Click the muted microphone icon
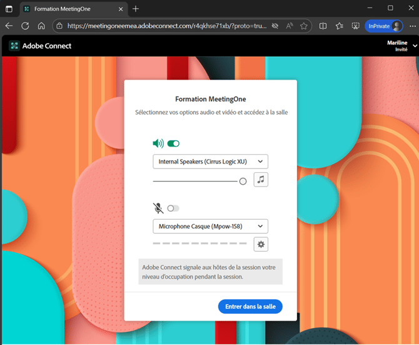Screen dimensions: 419x345 pos(158,208)
